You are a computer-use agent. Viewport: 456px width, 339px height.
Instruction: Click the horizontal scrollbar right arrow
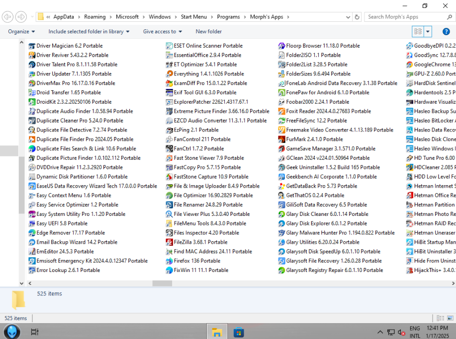(453, 283)
